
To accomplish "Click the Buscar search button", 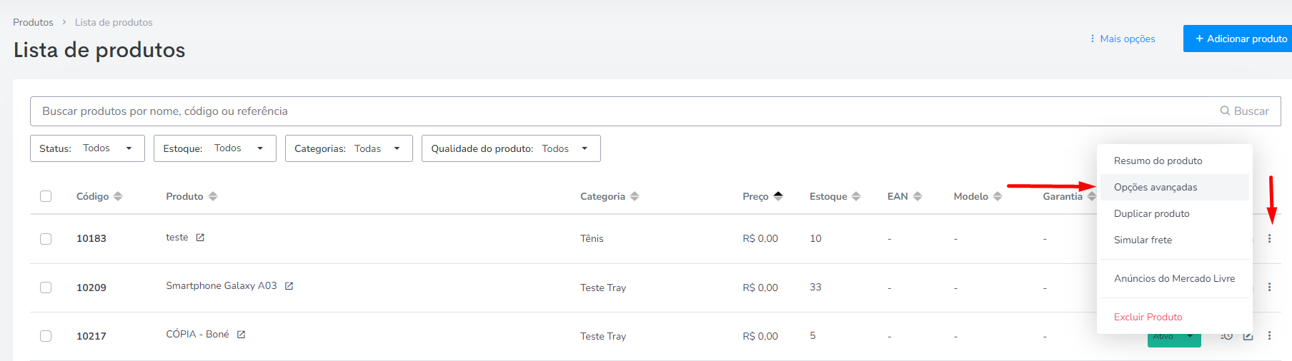I will coord(1244,111).
